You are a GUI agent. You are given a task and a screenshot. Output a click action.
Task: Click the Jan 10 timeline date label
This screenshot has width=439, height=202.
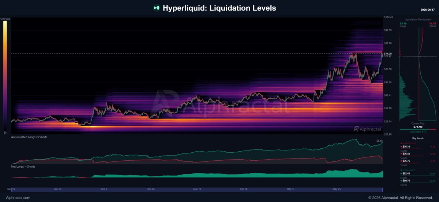(x=58, y=189)
